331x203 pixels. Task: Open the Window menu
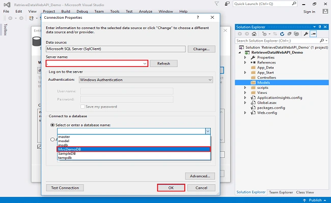tap(165, 11)
